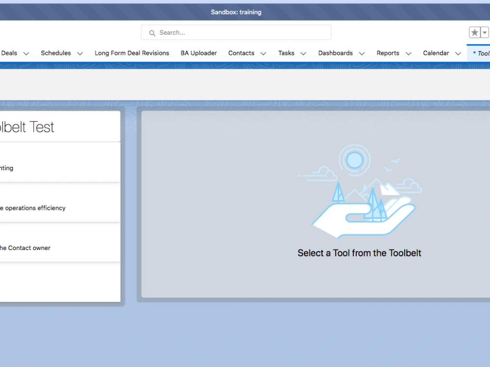Open the Reports tab

pyautogui.click(x=388, y=53)
